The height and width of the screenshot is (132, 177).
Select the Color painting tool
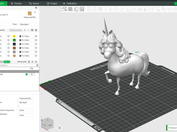(x=163, y=9)
